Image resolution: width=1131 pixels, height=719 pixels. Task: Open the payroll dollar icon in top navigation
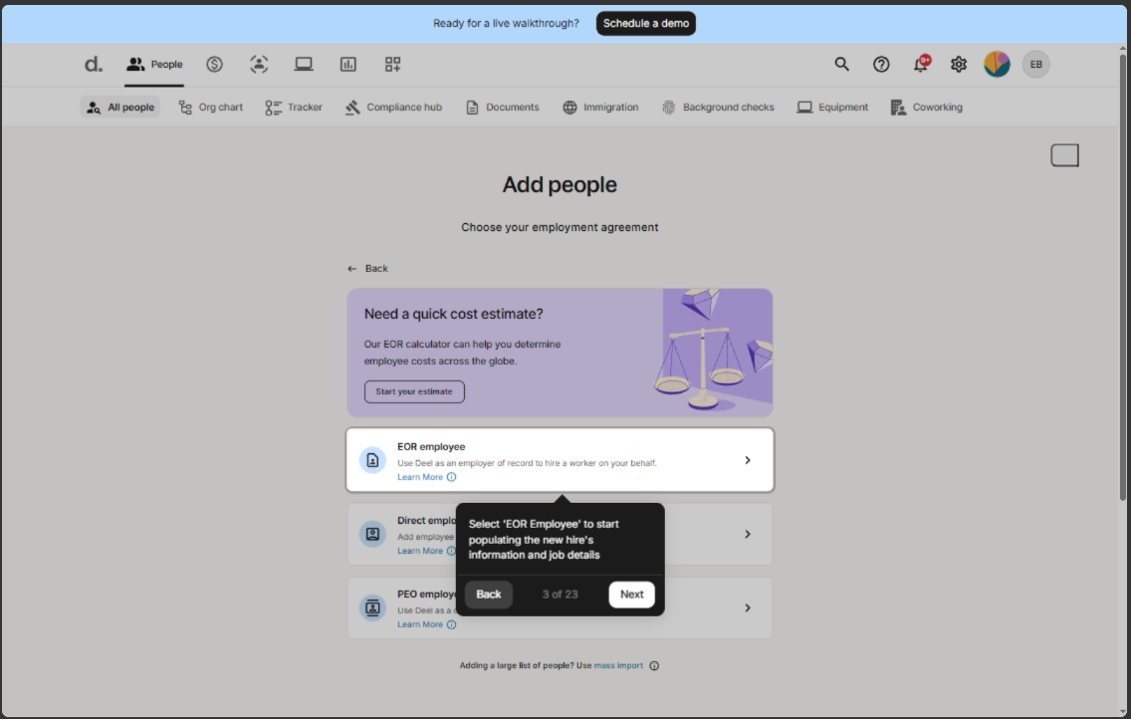[x=214, y=65]
